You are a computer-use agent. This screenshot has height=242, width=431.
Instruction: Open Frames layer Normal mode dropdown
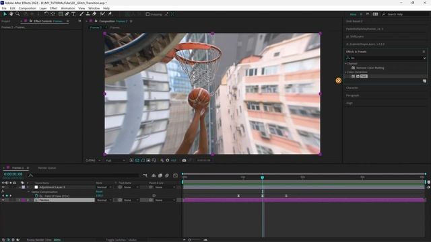pyautogui.click(x=104, y=200)
